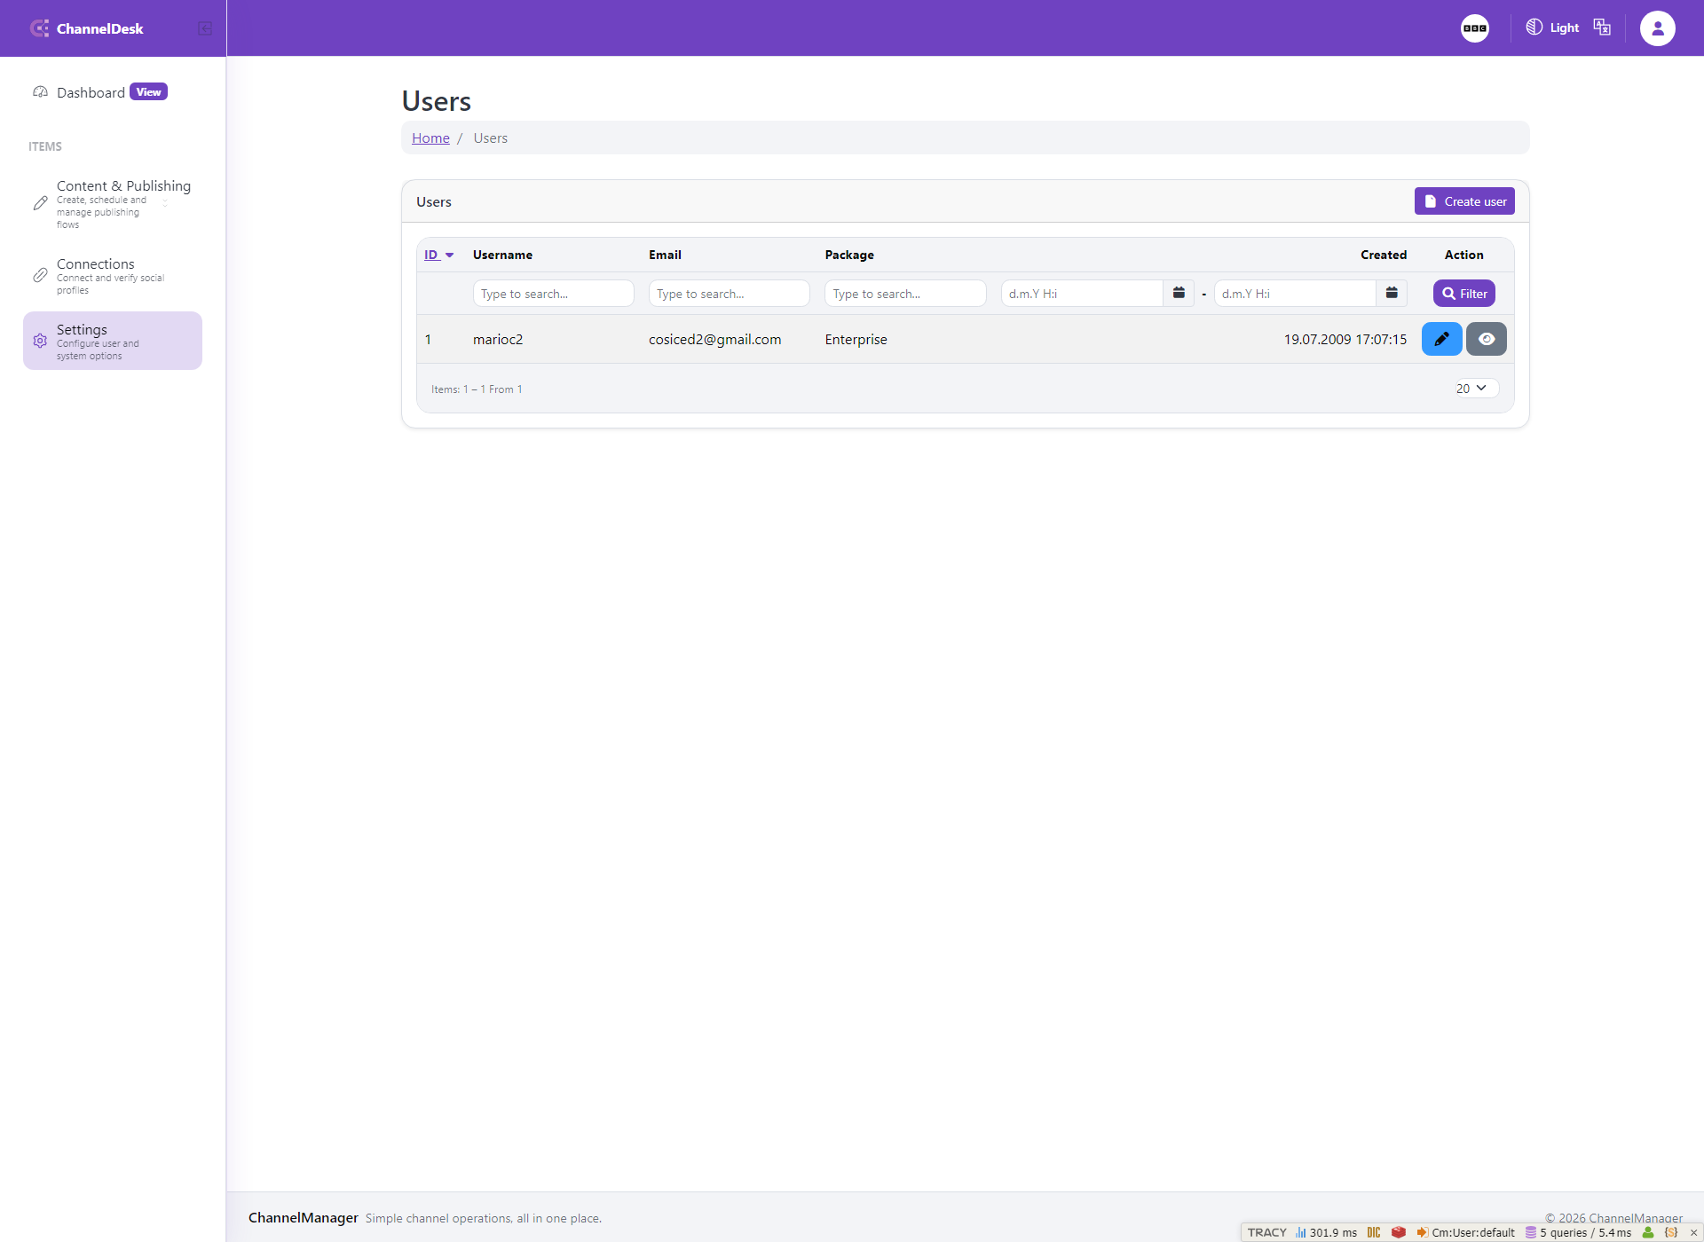Open Tracy database queries panel
Screen dimensions: 1704x1242
point(1578,1232)
